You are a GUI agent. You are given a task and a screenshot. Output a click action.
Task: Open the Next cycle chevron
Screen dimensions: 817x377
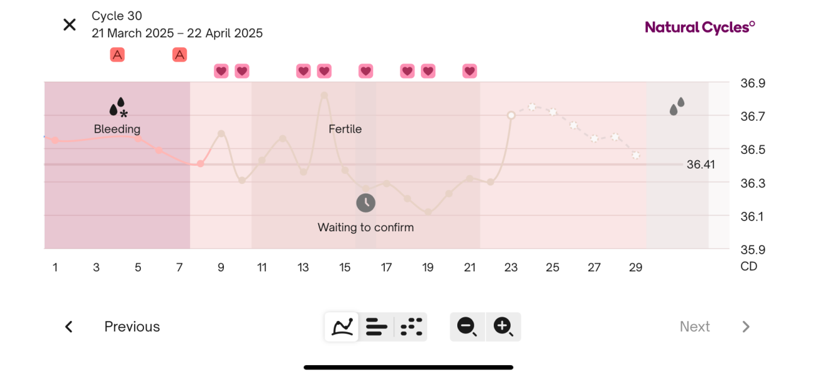[x=746, y=327]
